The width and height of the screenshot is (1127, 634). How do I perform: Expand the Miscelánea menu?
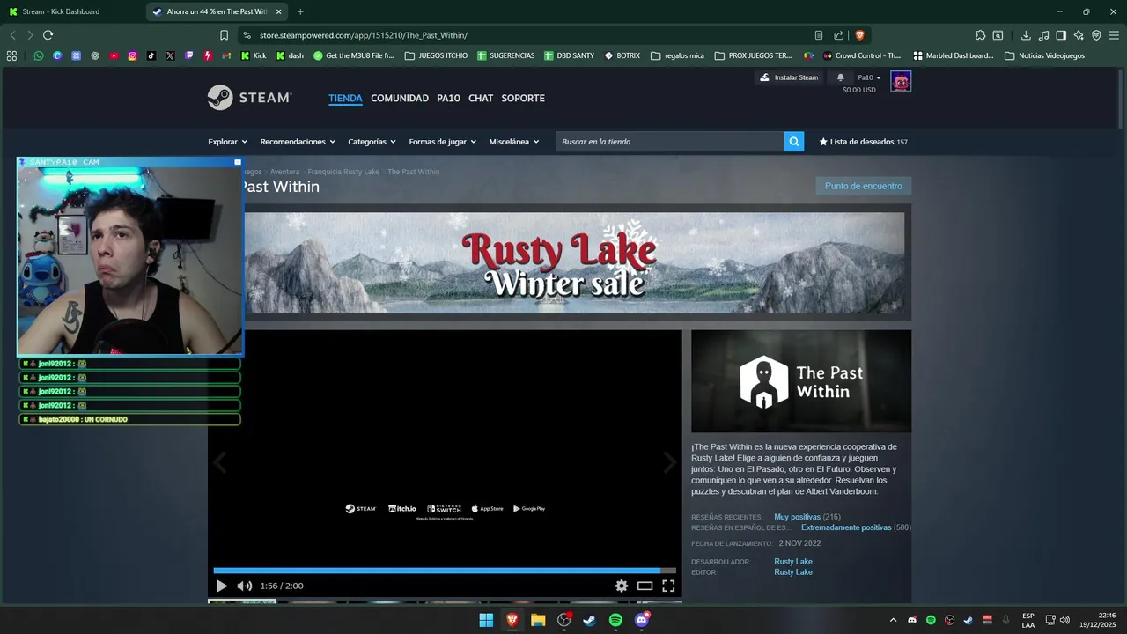(x=514, y=142)
